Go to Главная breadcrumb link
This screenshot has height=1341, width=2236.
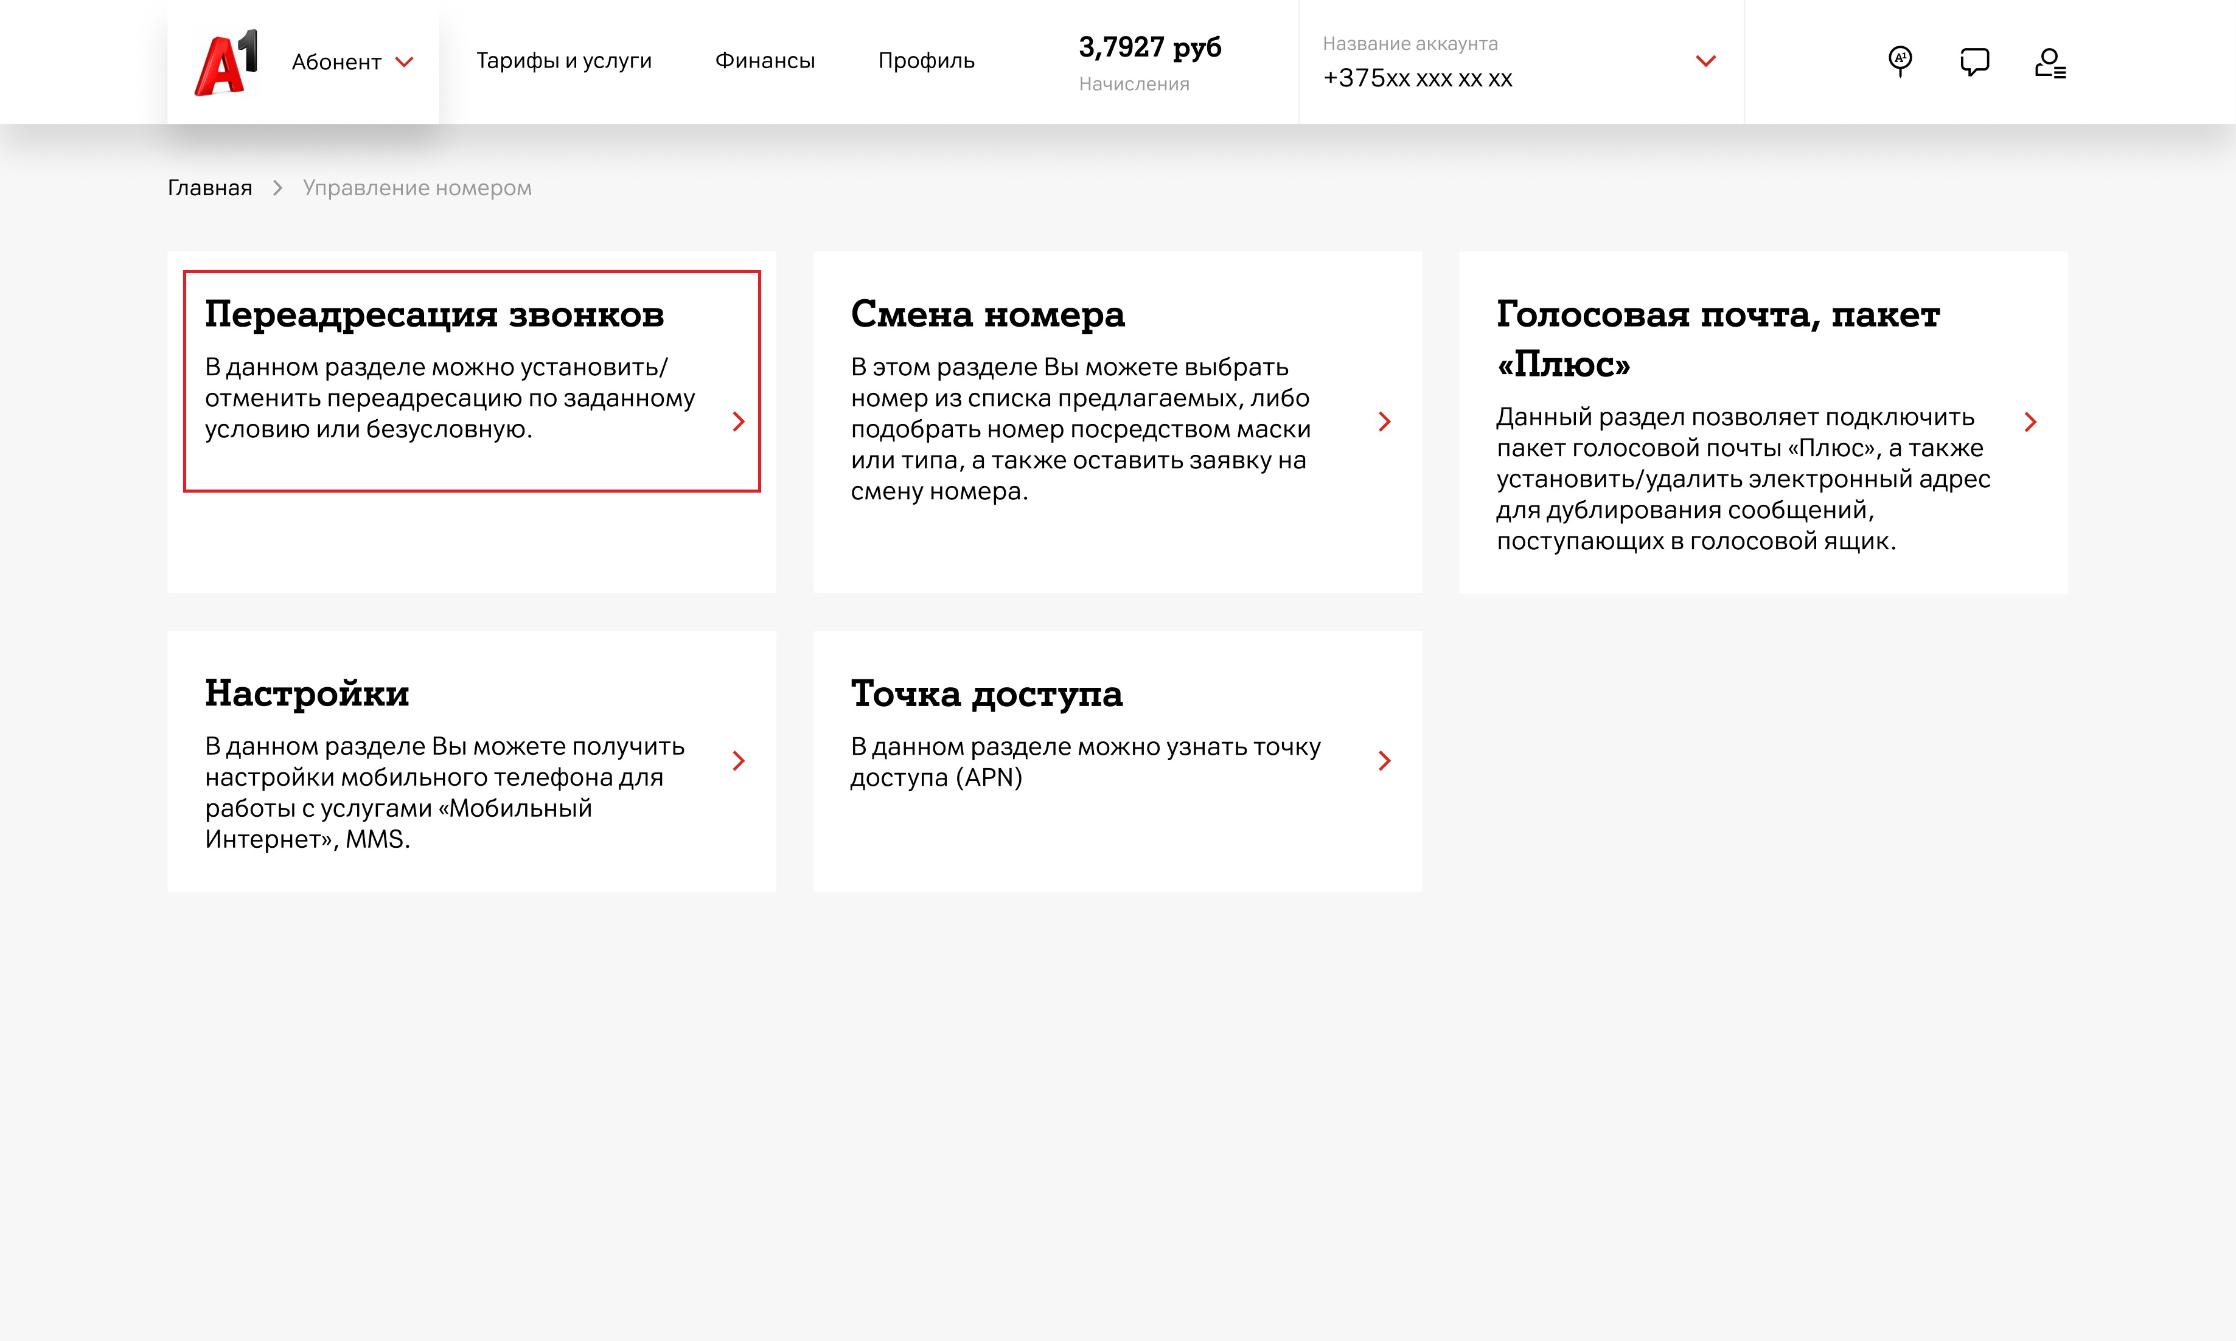point(210,188)
